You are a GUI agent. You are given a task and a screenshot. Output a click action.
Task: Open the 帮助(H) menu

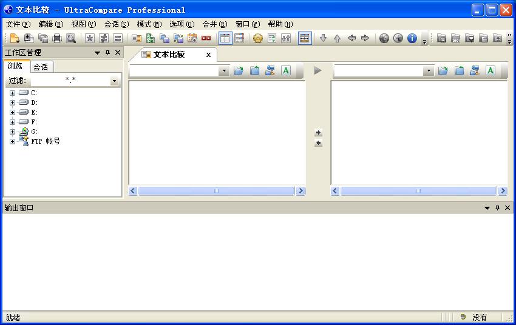[280, 24]
